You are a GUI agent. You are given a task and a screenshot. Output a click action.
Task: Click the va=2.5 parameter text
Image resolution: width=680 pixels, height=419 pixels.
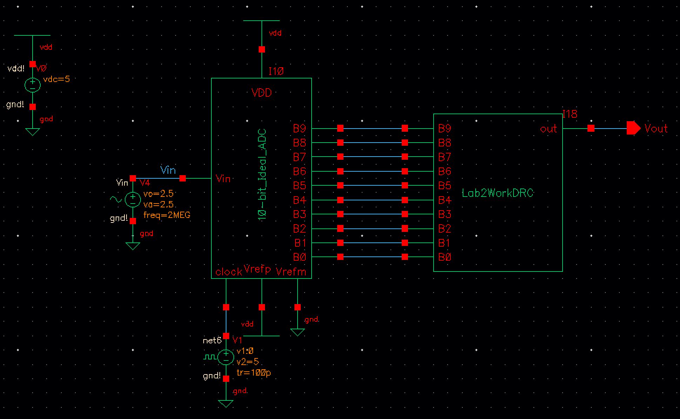[x=158, y=204]
